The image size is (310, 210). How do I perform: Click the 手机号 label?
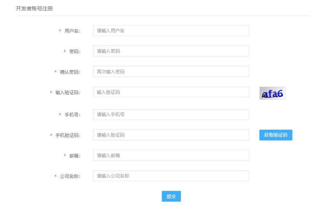[72, 115]
